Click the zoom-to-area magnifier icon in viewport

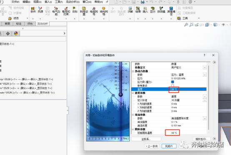click(x=191, y=25)
